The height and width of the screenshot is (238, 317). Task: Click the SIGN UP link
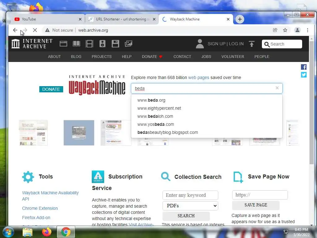point(216,44)
